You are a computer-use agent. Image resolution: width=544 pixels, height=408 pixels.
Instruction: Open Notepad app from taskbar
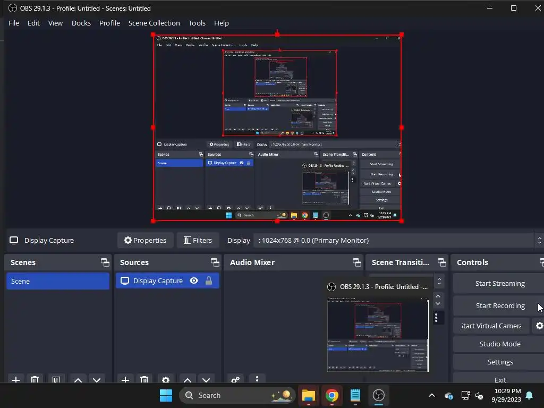(x=355, y=395)
